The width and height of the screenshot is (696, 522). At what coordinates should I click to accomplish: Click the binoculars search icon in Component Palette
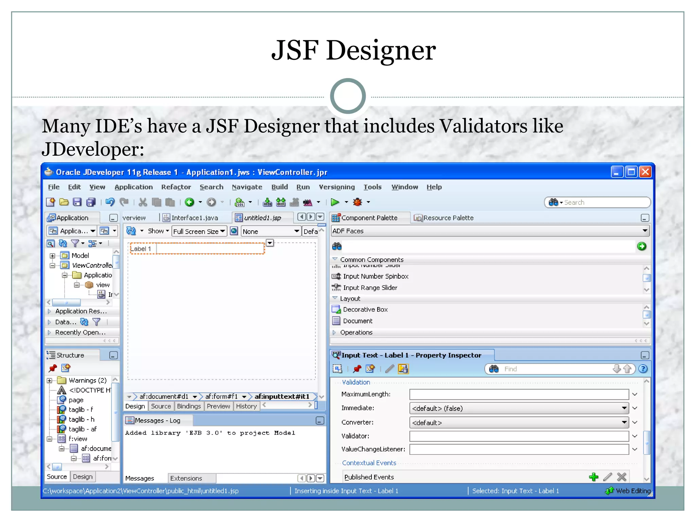tap(337, 246)
